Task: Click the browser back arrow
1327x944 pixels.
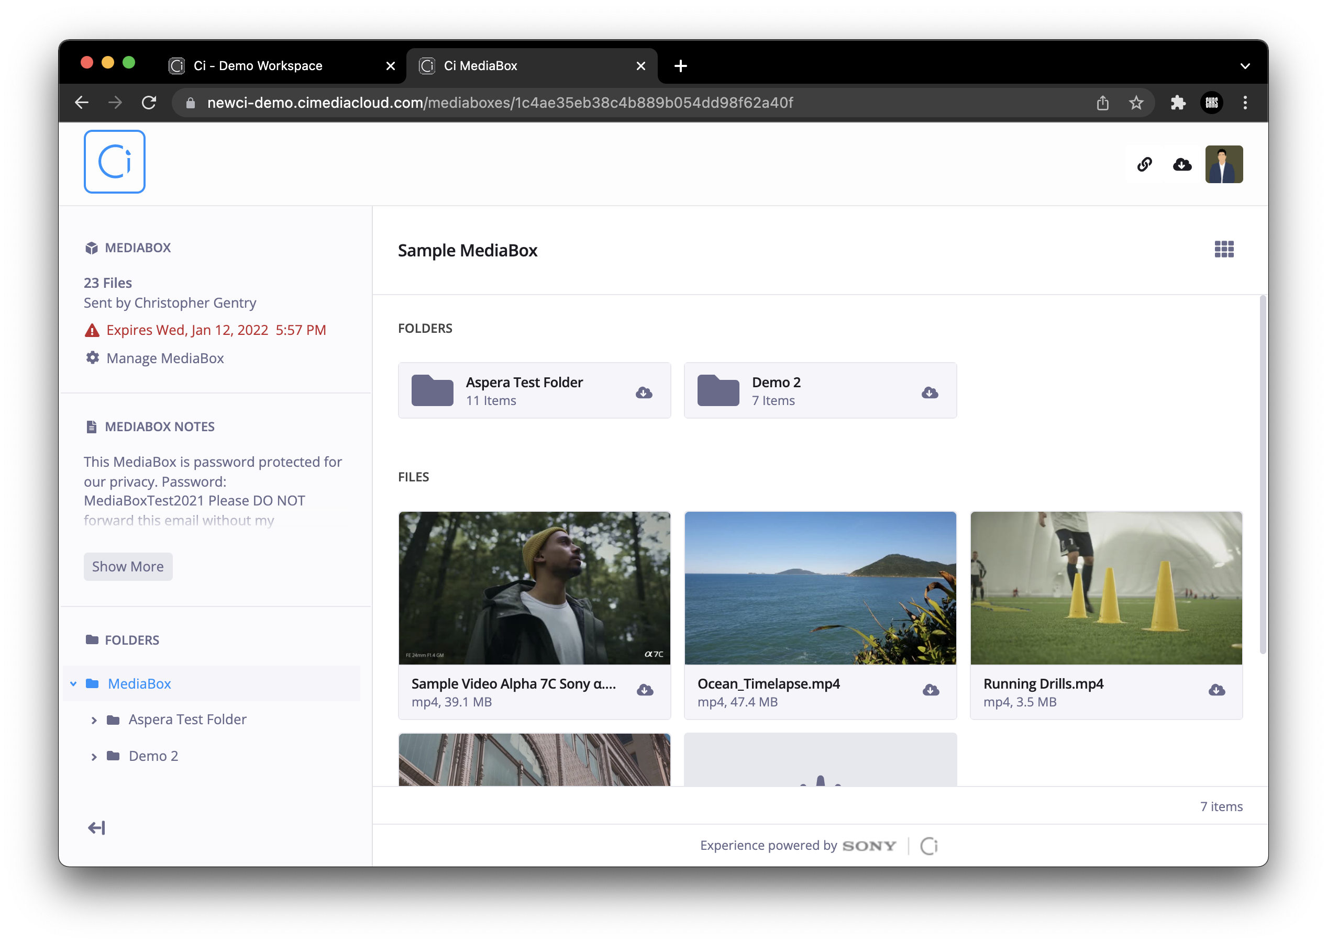Action: pos(82,103)
